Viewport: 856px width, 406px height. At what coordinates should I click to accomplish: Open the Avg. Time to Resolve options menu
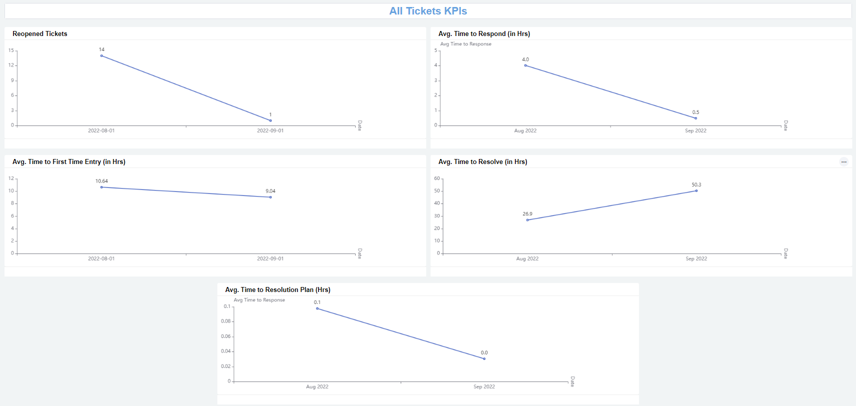844,162
